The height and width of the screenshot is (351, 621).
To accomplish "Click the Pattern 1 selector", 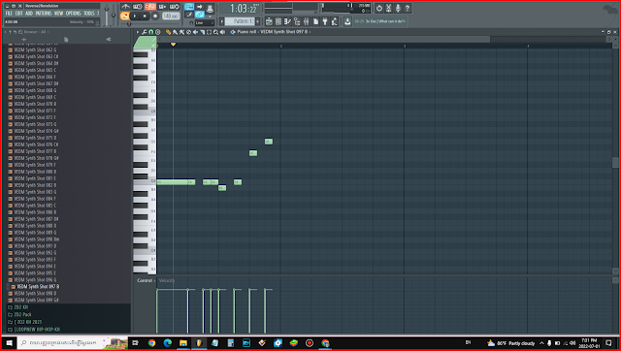I will click(240, 21).
